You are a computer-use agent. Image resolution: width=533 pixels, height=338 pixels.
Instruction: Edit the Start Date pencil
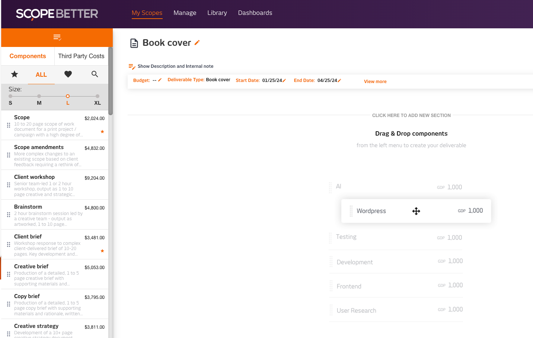click(x=284, y=80)
